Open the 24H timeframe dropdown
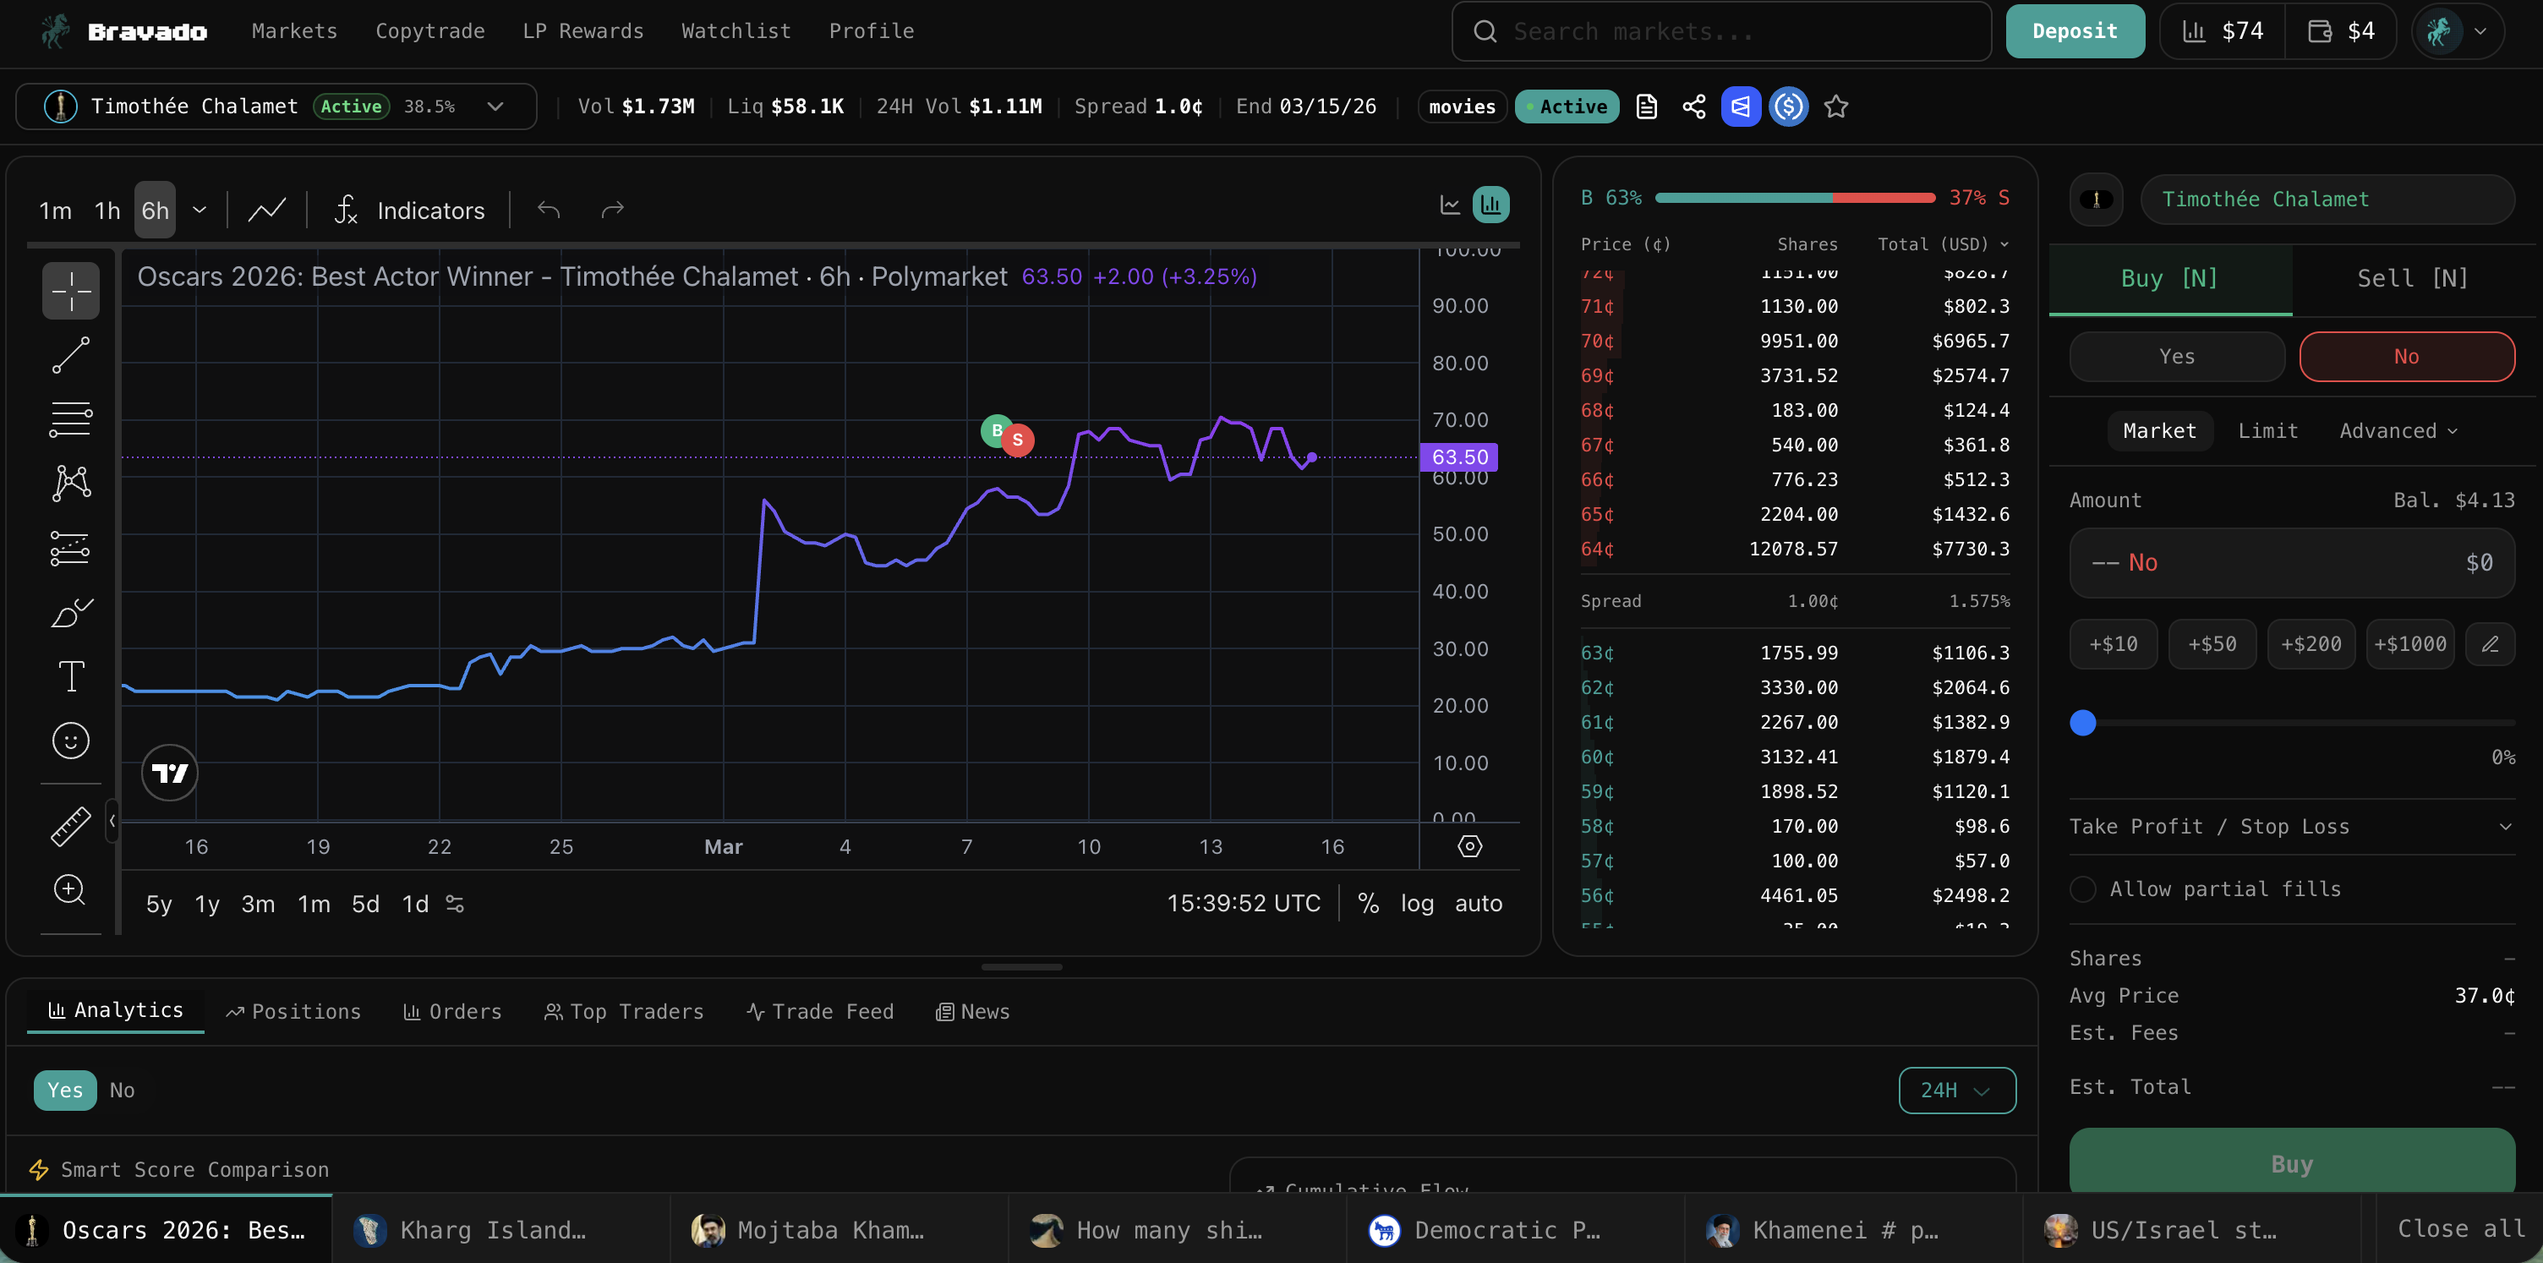 [x=1956, y=1091]
